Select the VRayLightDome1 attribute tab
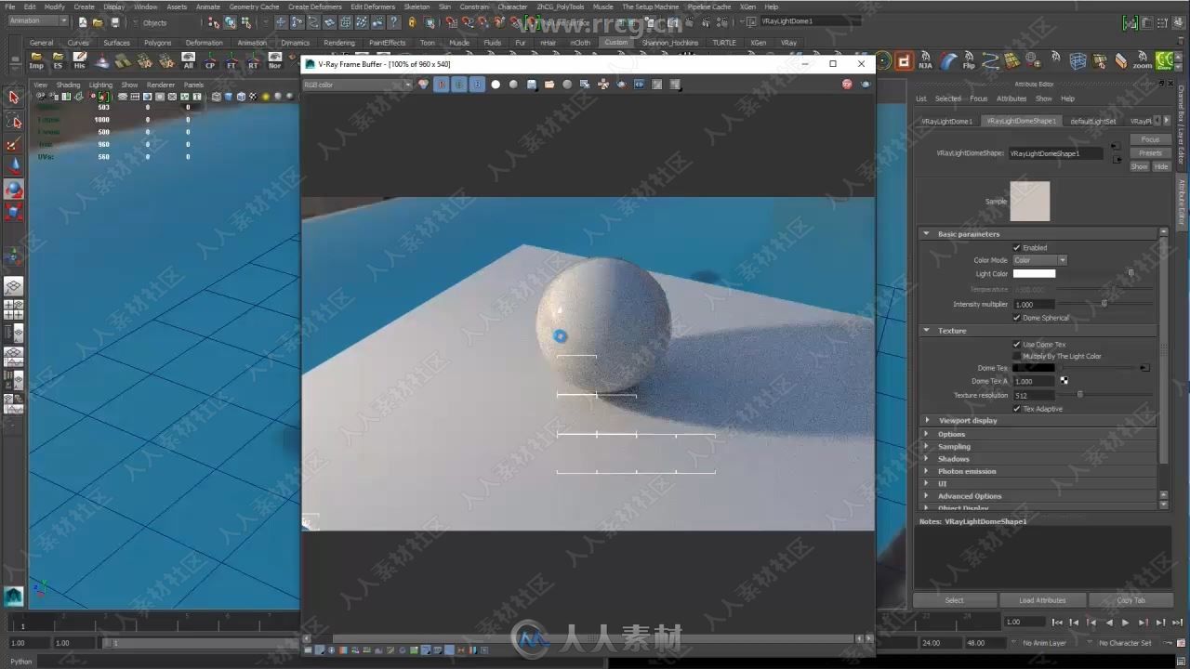The height and width of the screenshot is (669, 1190). click(946, 121)
